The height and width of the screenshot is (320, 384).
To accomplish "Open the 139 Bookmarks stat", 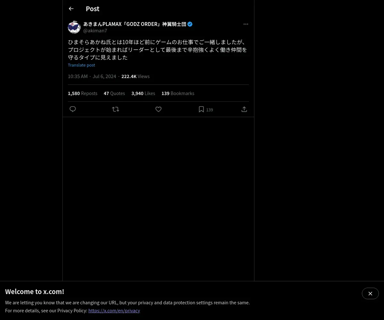I will pos(178,93).
